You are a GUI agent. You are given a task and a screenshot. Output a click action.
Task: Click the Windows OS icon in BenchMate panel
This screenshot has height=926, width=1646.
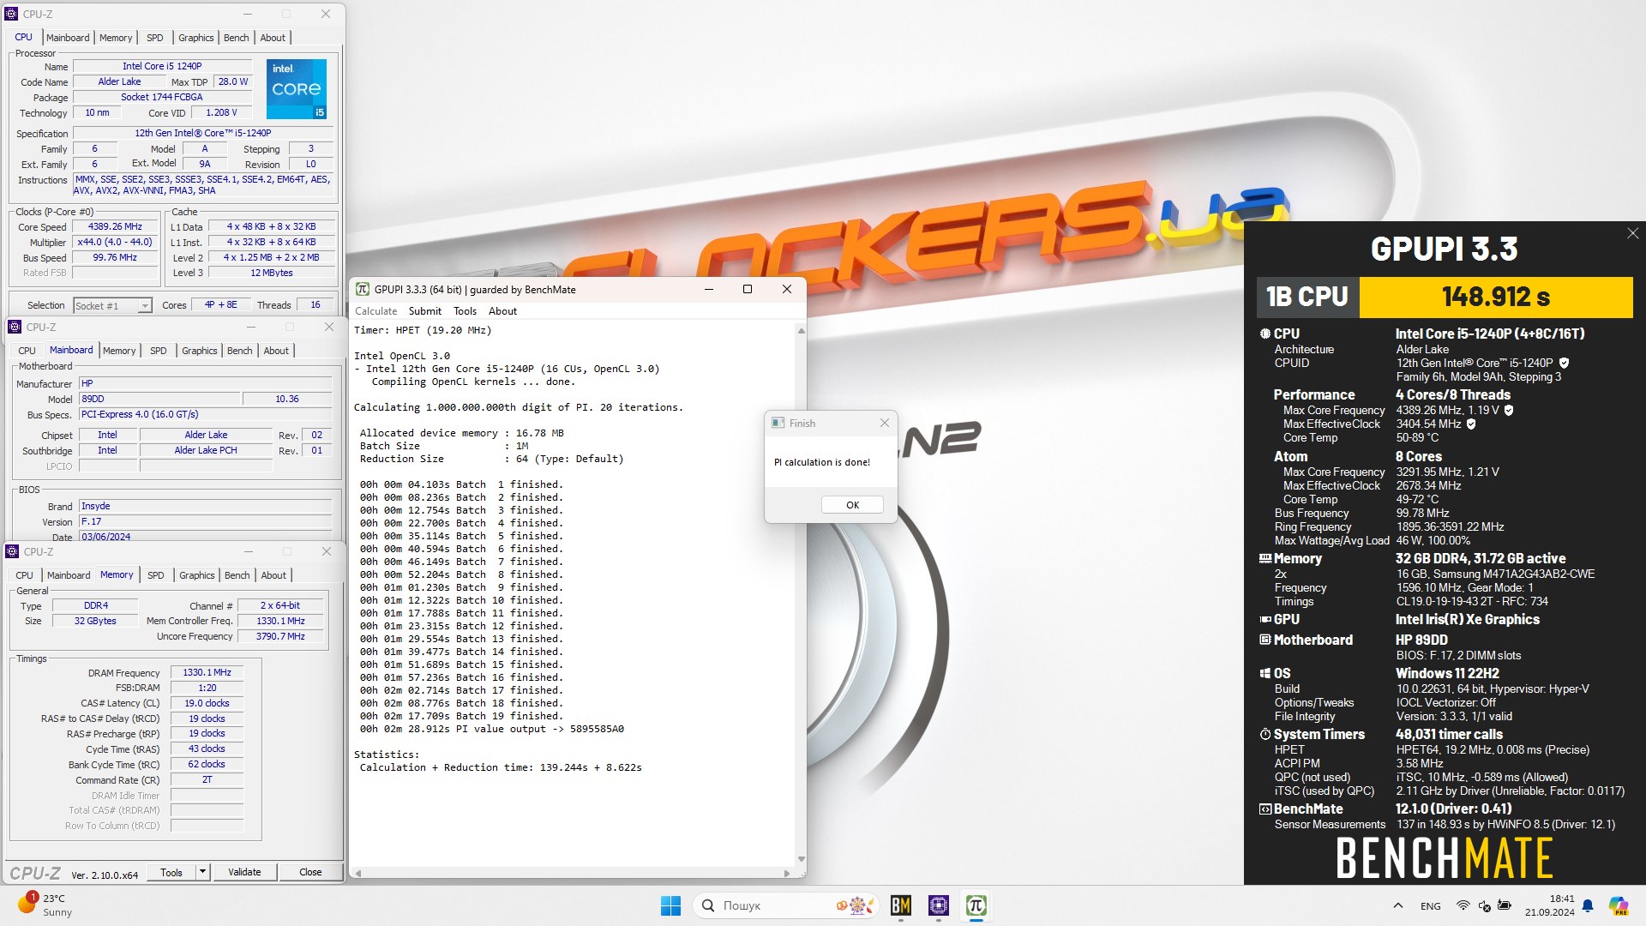[x=1265, y=673]
